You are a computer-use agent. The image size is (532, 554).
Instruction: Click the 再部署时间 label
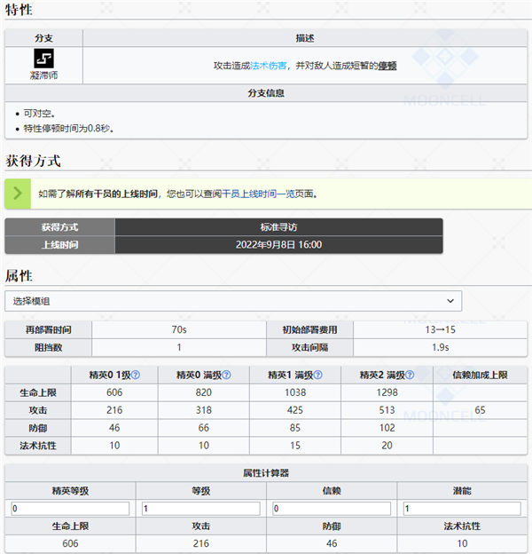click(49, 330)
